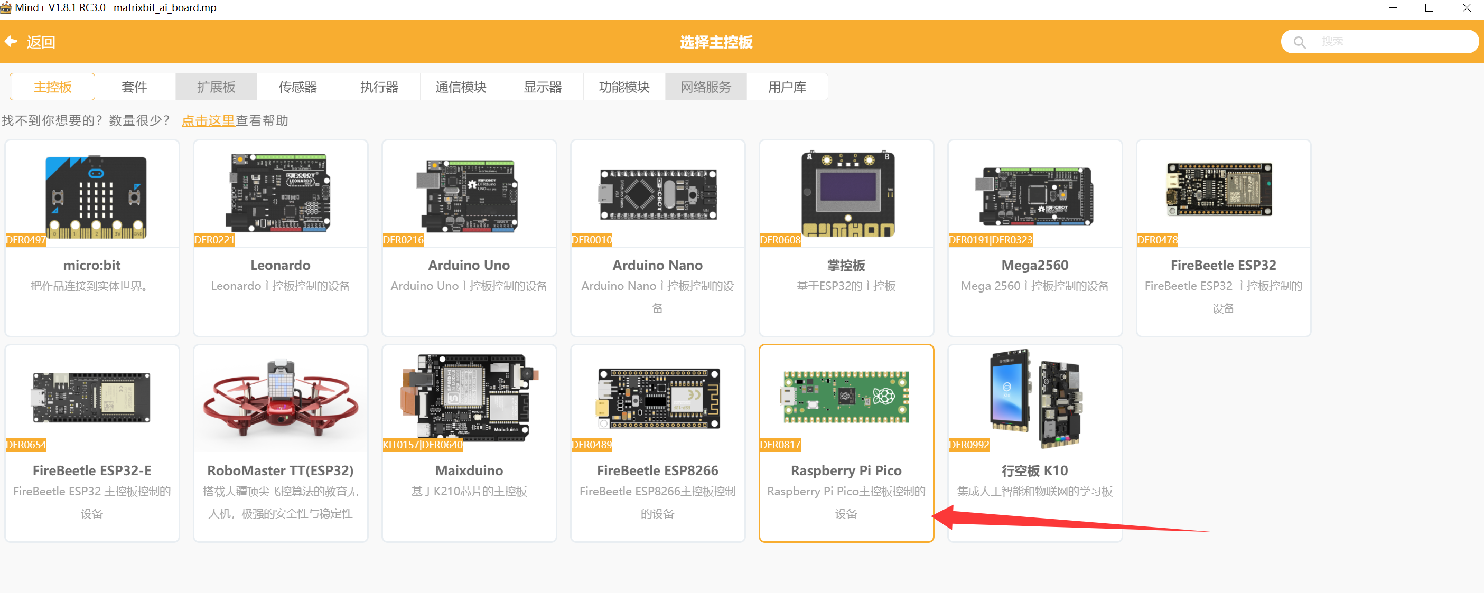Screen dimensions: 1484x593
Task: Click the 掌控板 card title
Action: click(x=846, y=266)
